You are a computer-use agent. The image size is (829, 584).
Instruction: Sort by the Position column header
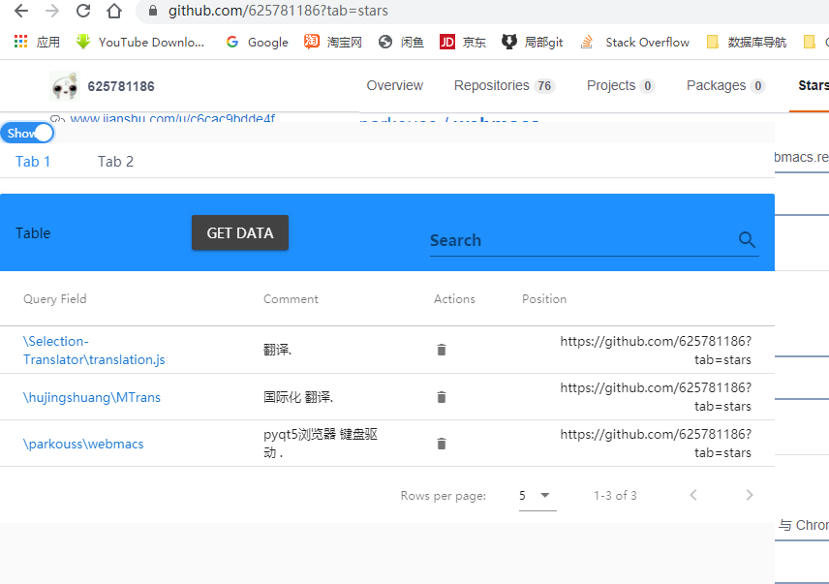[x=544, y=299]
